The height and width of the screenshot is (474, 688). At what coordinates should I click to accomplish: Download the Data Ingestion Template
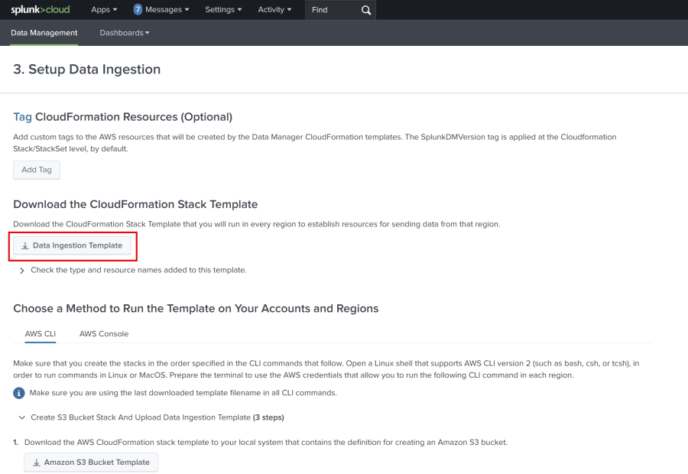click(x=72, y=245)
